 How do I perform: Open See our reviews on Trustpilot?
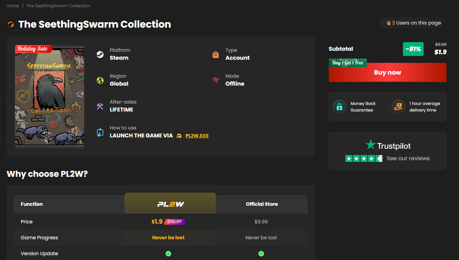point(408,158)
